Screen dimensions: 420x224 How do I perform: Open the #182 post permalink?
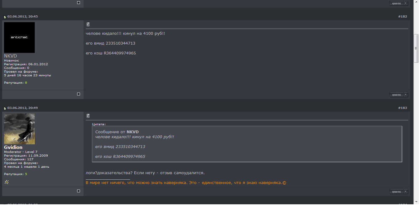coord(402,17)
